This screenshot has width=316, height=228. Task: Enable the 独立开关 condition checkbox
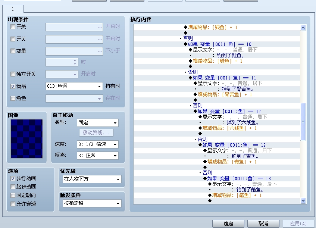click(x=13, y=74)
